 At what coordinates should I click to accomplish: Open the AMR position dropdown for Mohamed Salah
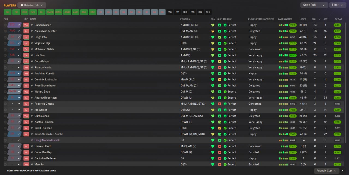(14, 49)
